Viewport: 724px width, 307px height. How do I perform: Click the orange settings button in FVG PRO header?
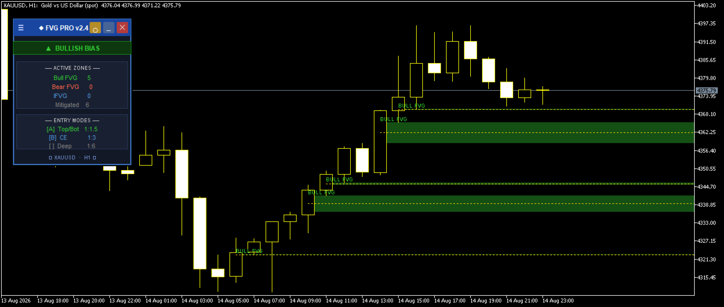coord(95,28)
